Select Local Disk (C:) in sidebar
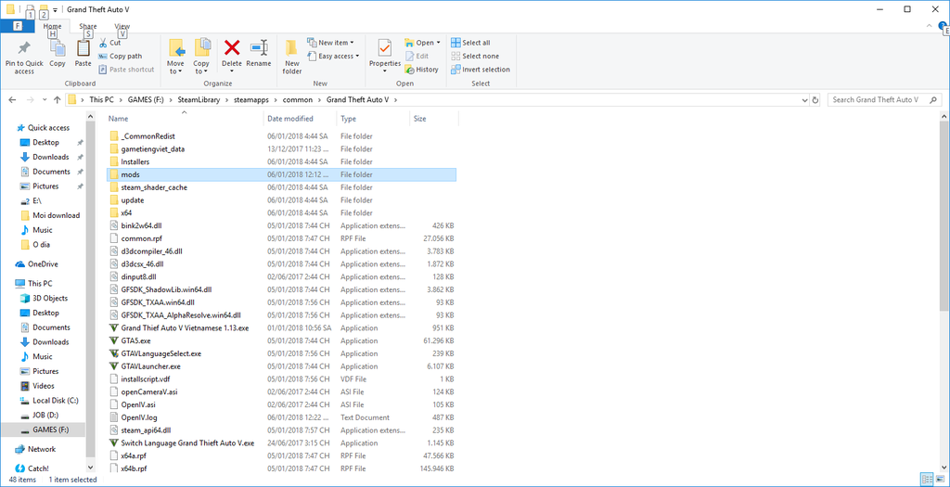950x487 pixels. 55,401
